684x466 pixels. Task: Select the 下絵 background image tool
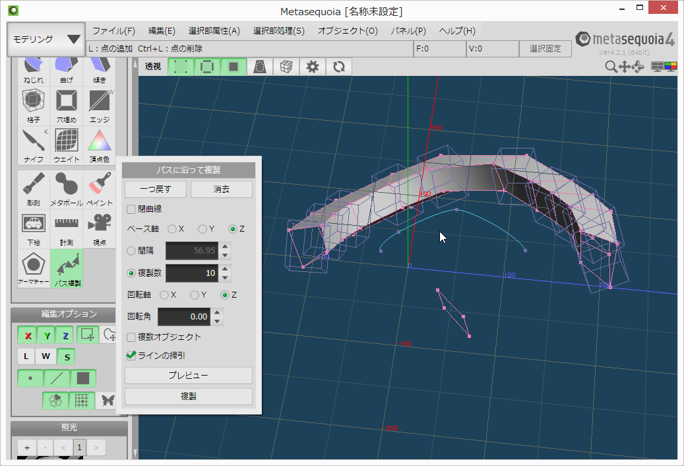(34, 228)
